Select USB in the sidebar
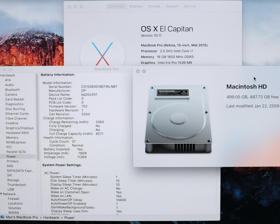This screenshot has height=224, width=280. point(11,189)
